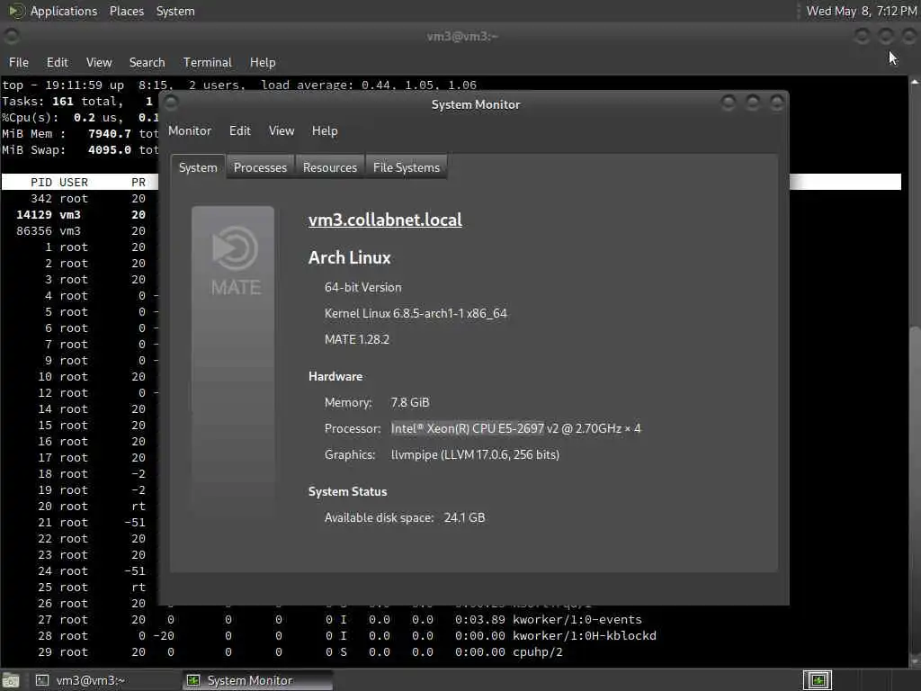Click the show desktop icon in bottom panel
This screenshot has height=691, width=921.
coord(11,680)
